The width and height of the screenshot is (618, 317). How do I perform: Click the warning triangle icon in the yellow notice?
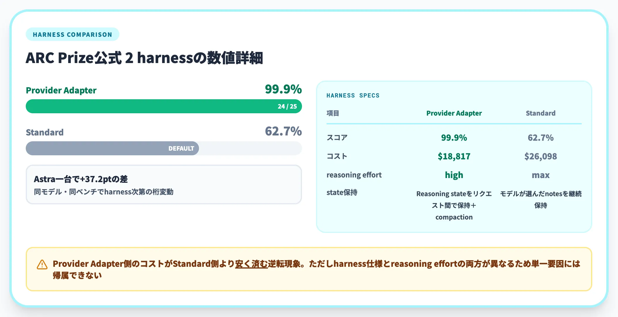(42, 264)
